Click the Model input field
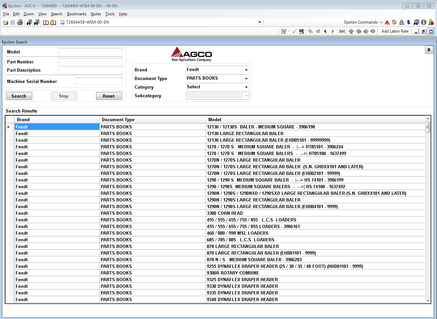Image resolution: width=437 pixels, height=319 pixels. pyautogui.click(x=90, y=52)
